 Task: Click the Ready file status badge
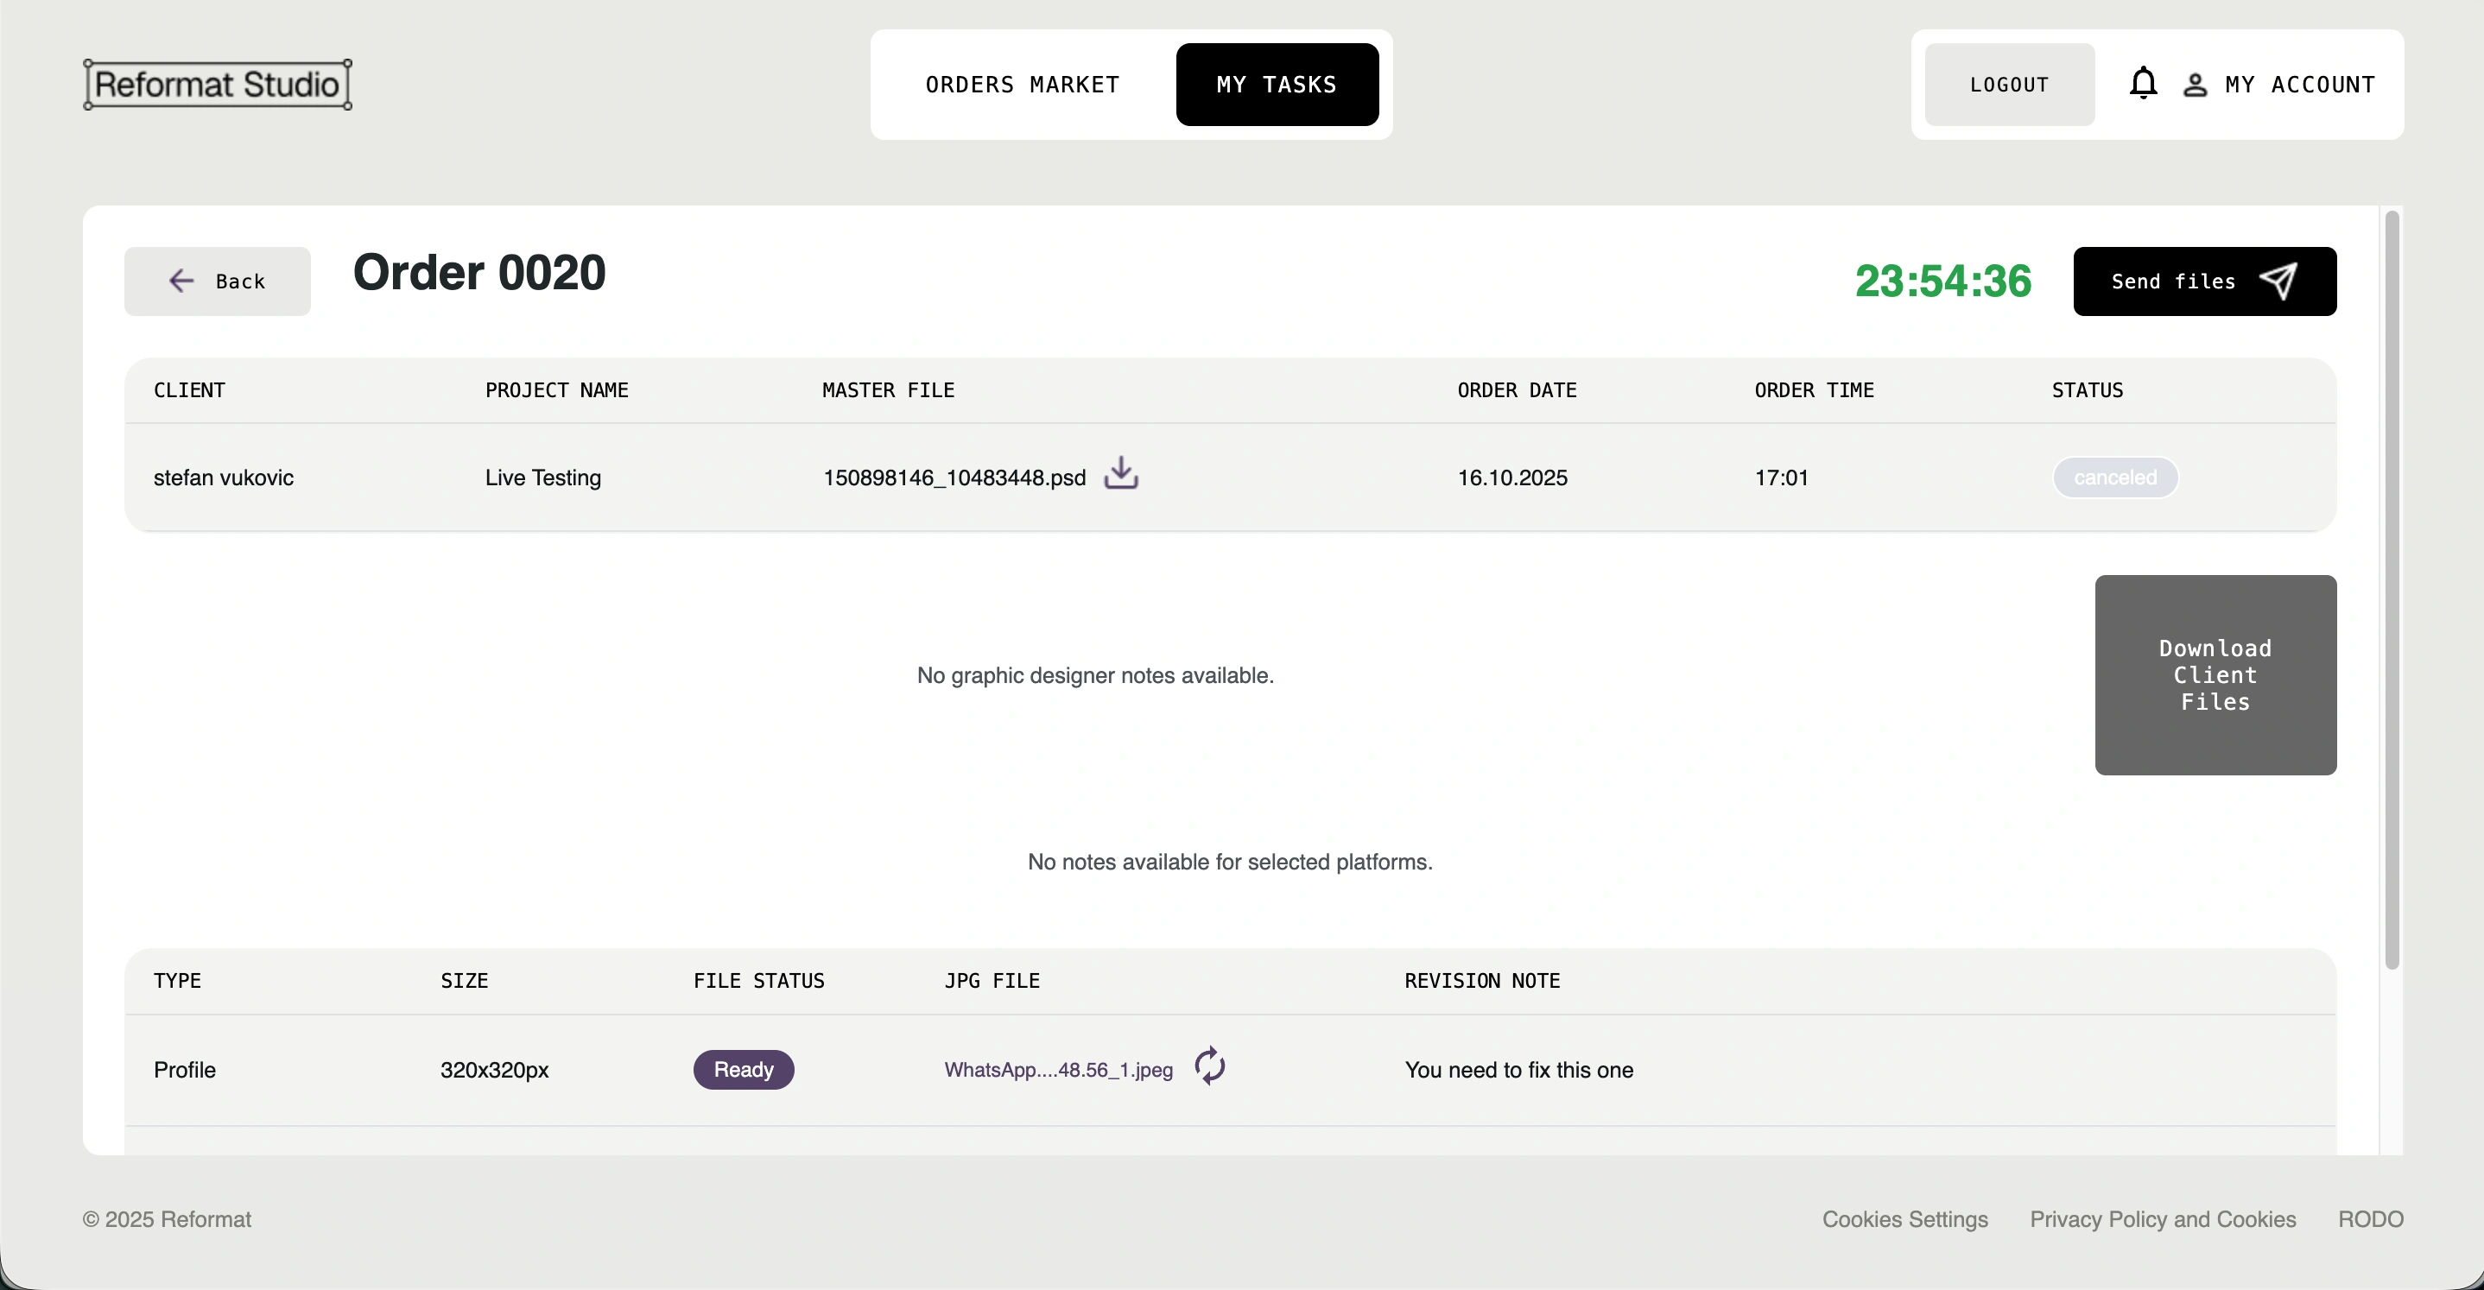743,1070
